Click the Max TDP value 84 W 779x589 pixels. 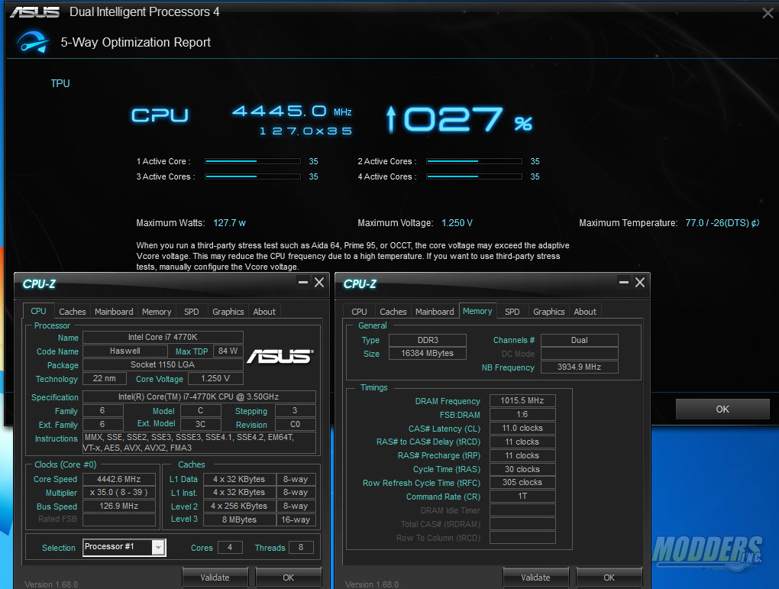(x=228, y=351)
